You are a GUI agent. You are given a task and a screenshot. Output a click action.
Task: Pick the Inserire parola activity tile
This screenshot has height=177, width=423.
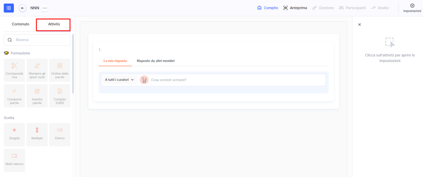coord(37,96)
